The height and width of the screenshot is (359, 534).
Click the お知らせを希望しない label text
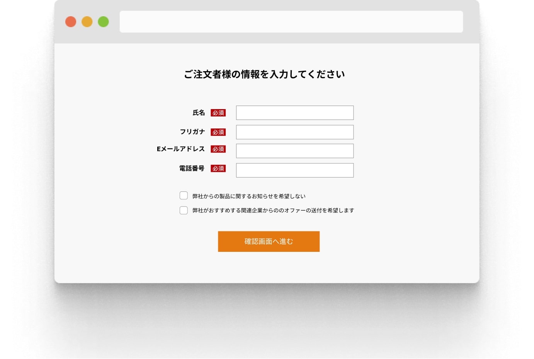[x=249, y=197]
